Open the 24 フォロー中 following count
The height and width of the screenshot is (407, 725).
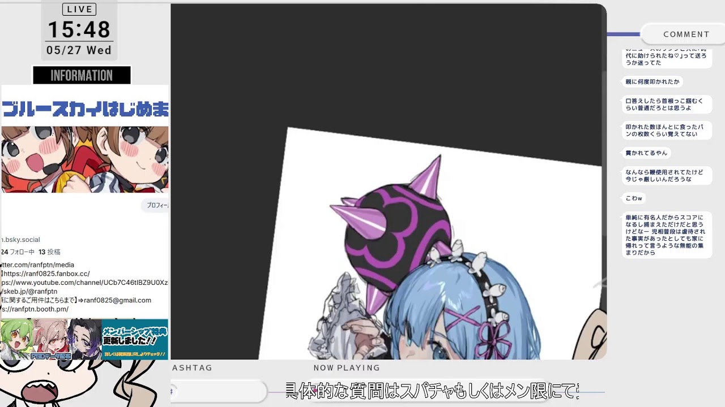coord(18,252)
